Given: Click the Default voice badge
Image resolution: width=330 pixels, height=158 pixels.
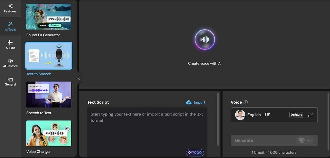Looking at the screenshot, I should [296, 115].
